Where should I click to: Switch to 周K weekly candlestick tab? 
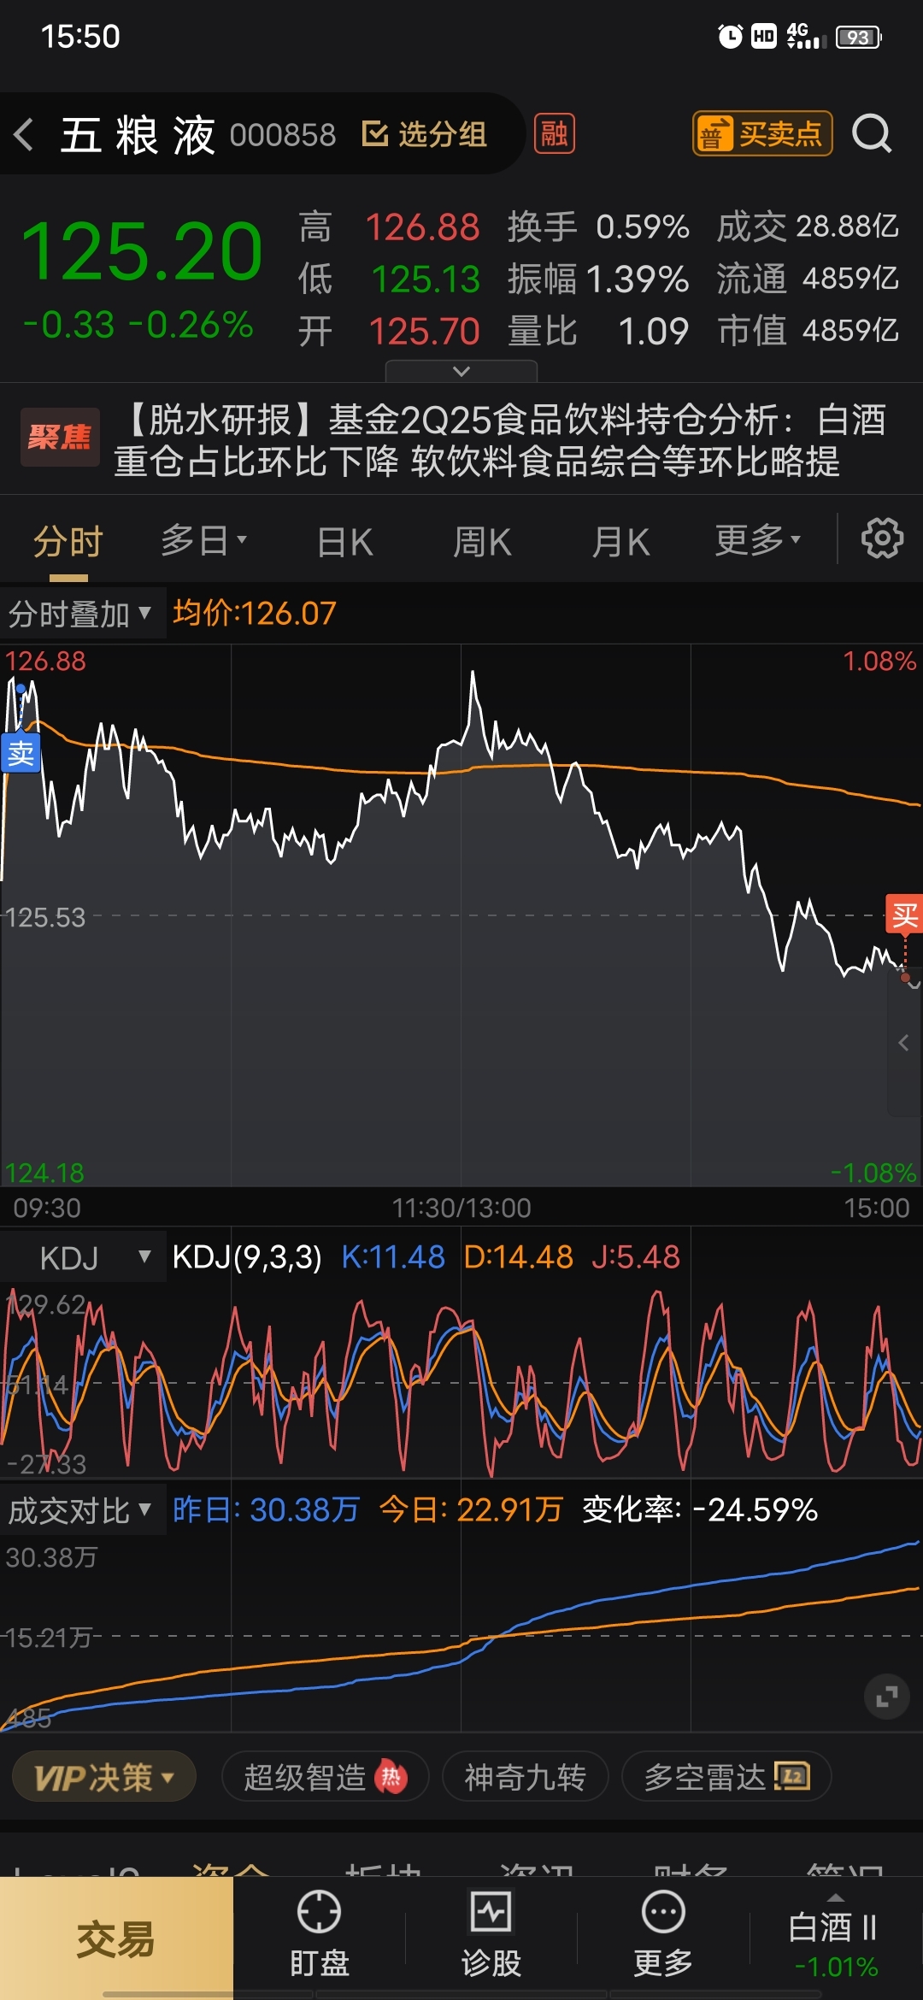click(482, 542)
